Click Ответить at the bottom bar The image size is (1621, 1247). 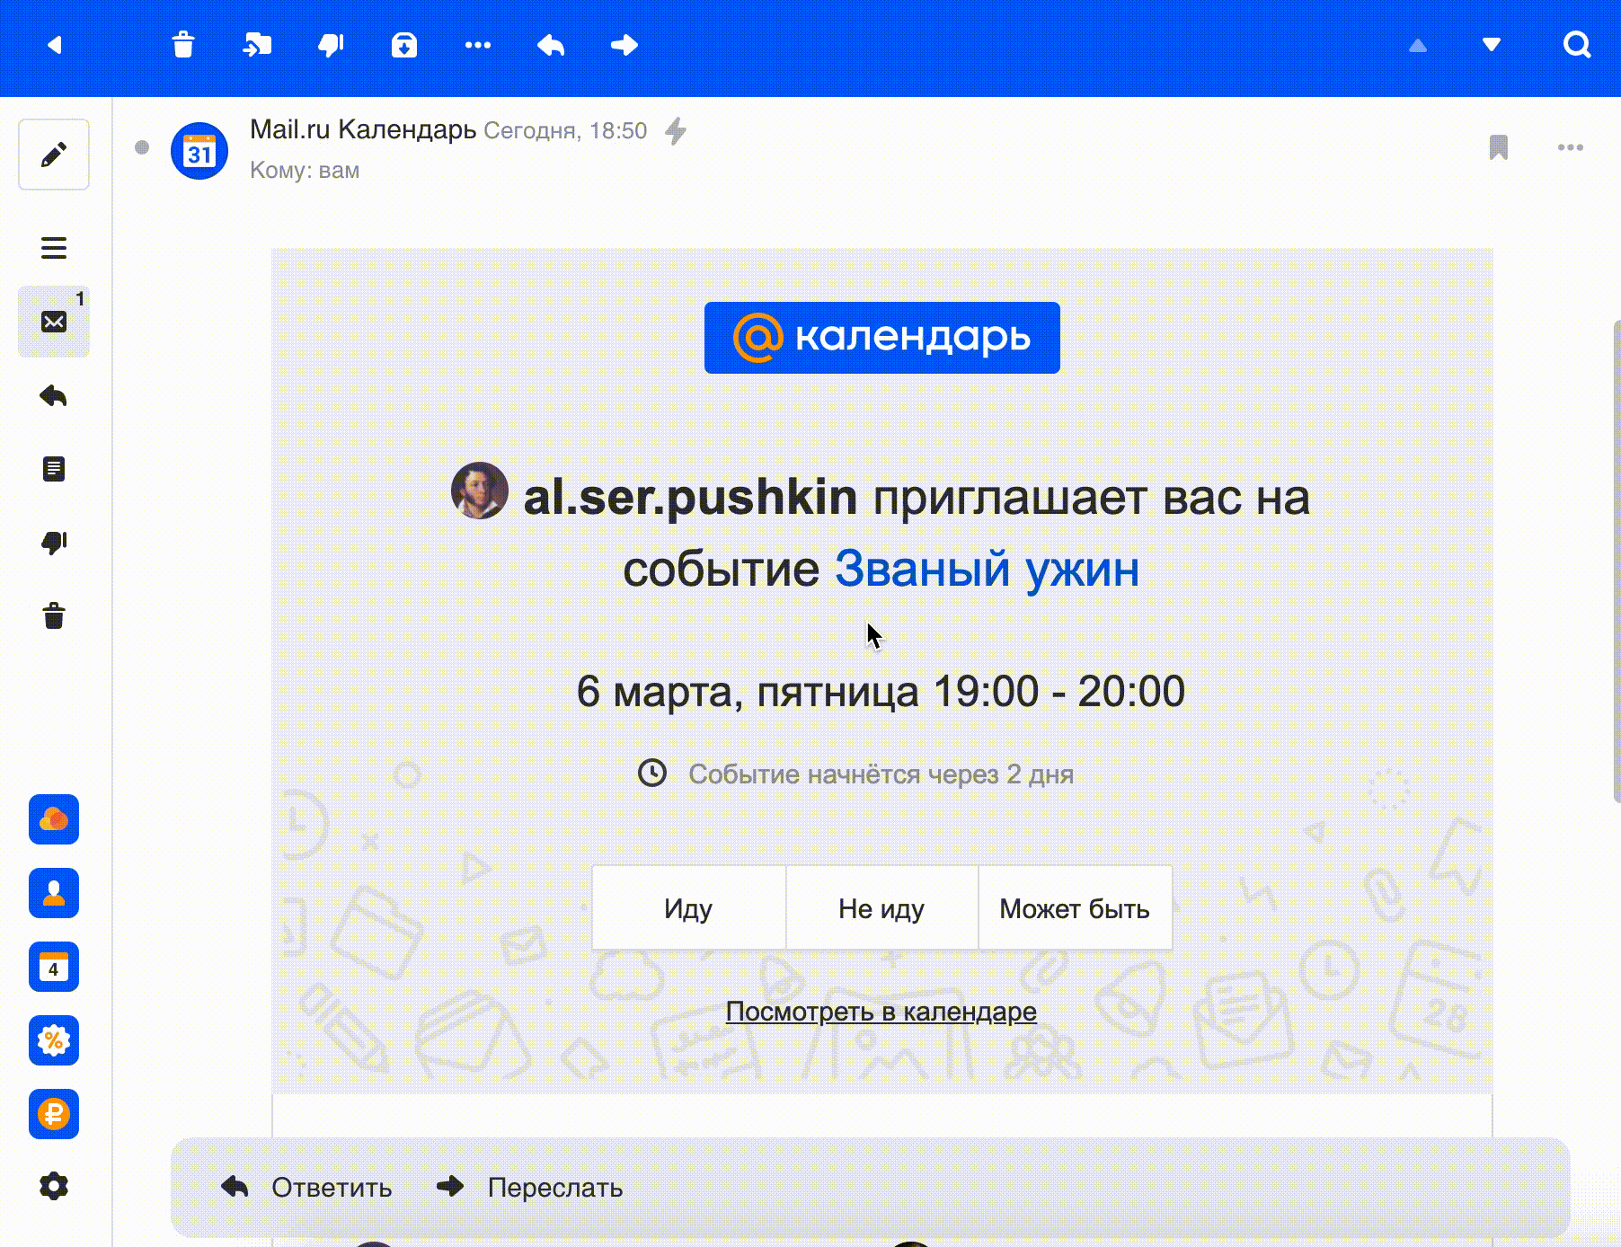point(306,1188)
